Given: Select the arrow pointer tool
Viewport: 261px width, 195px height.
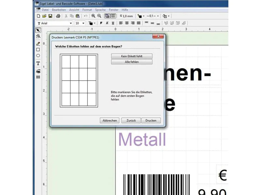Looking at the screenshot, I should coord(38,30).
